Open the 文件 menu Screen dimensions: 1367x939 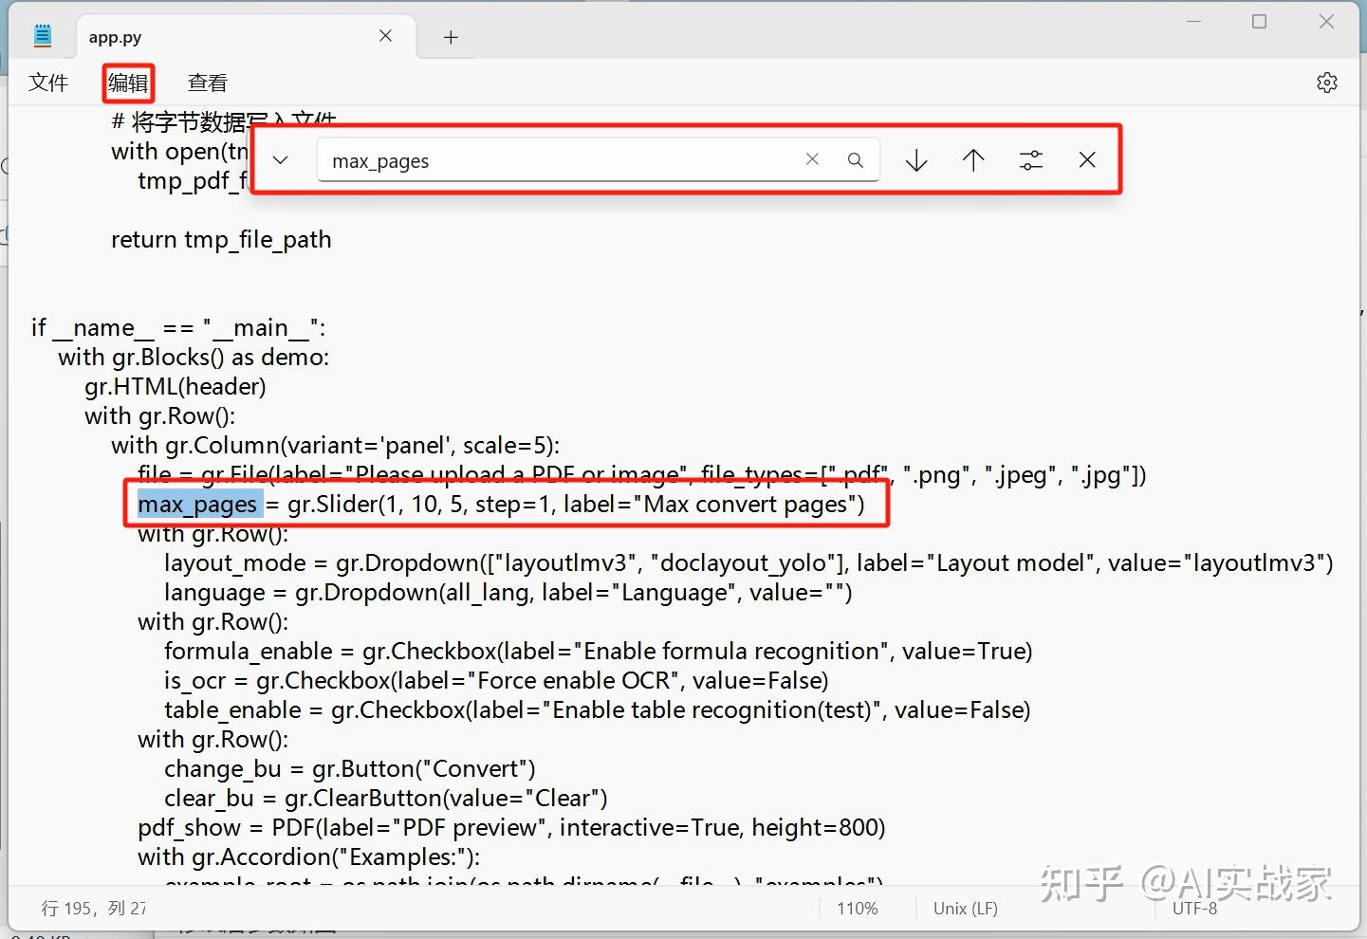pos(48,83)
